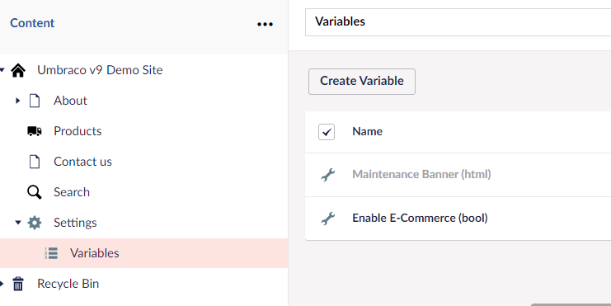
Task: Collapse the Umbraco v9 Demo Site node
Action: click(x=2, y=70)
